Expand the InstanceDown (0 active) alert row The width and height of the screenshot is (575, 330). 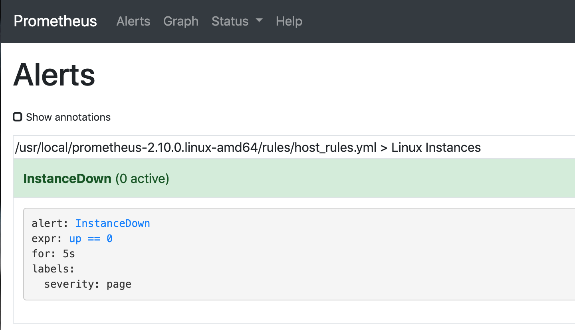coord(294,178)
